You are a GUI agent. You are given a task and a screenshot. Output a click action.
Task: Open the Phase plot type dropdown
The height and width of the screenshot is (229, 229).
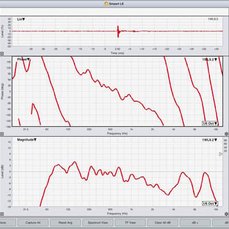pyautogui.click(x=23, y=60)
